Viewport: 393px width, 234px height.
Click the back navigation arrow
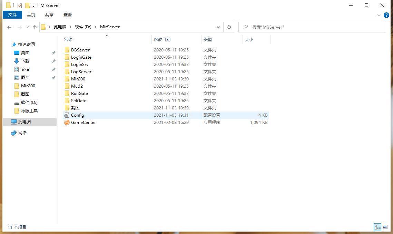[x=9, y=27]
